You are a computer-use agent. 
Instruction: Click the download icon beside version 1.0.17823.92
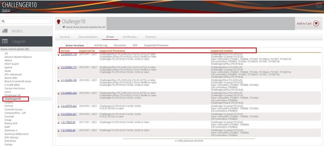(58, 122)
